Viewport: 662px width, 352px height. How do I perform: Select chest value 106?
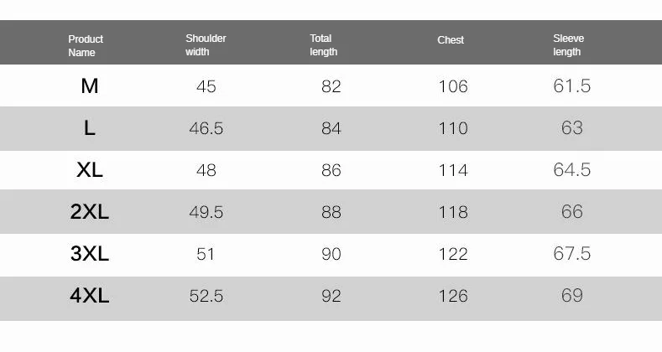[453, 86]
